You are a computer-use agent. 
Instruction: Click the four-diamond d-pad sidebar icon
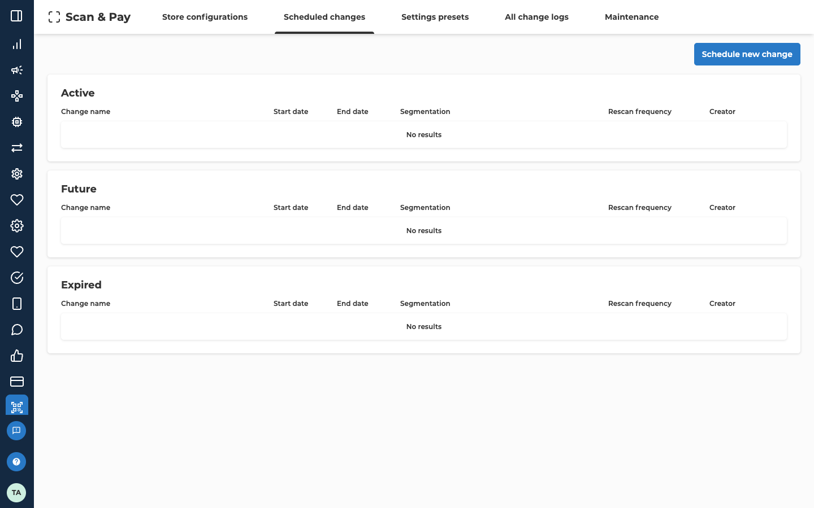17,96
